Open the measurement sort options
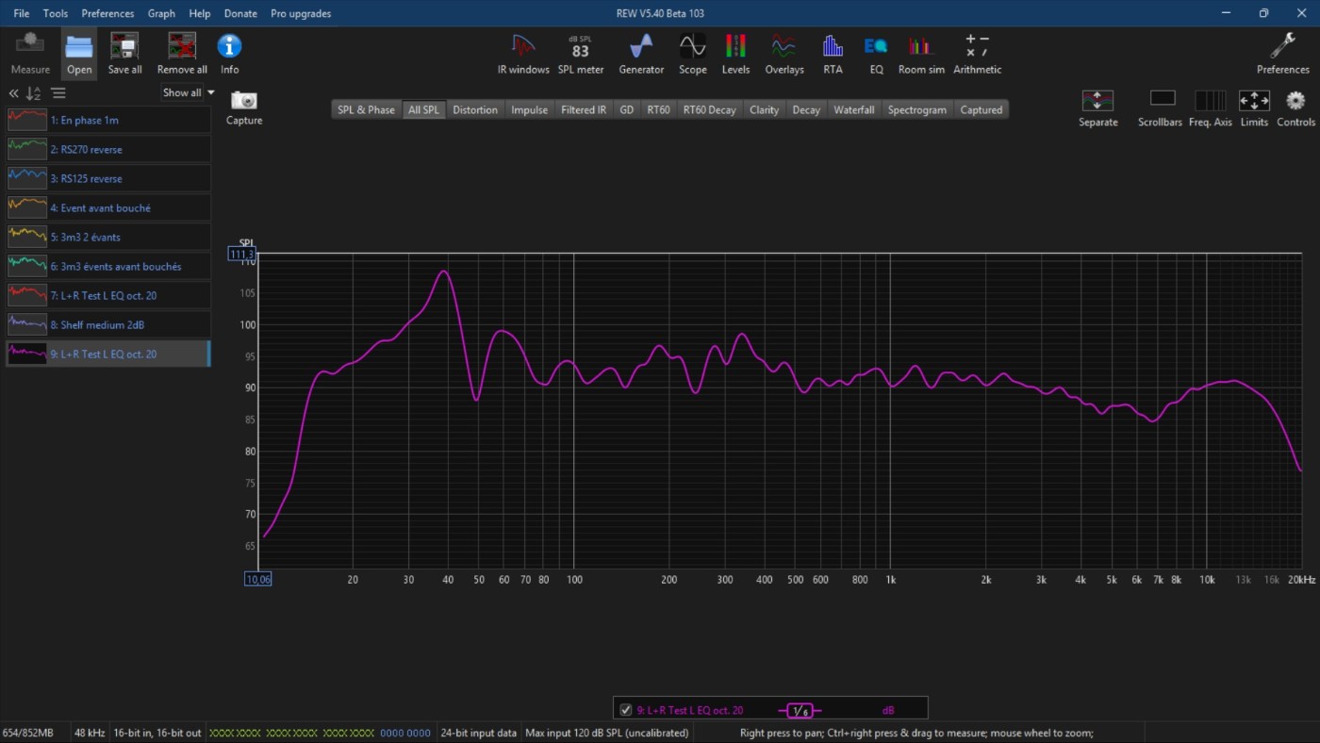The width and height of the screenshot is (1320, 743). pos(34,93)
